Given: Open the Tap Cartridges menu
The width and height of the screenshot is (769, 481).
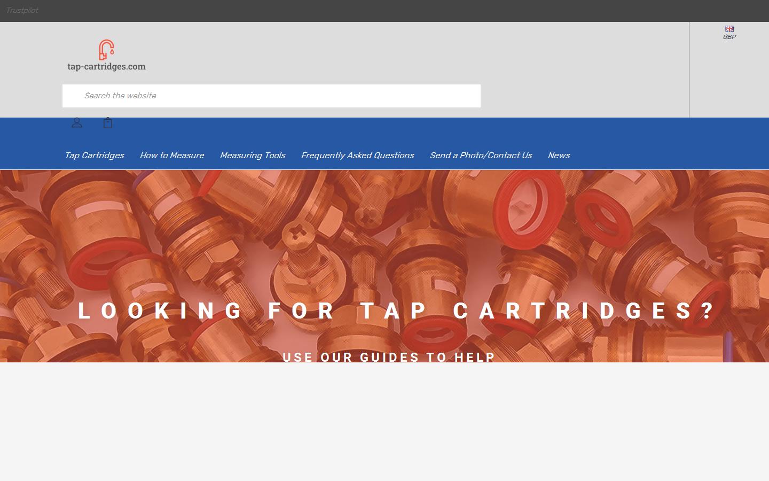Looking at the screenshot, I should point(94,156).
